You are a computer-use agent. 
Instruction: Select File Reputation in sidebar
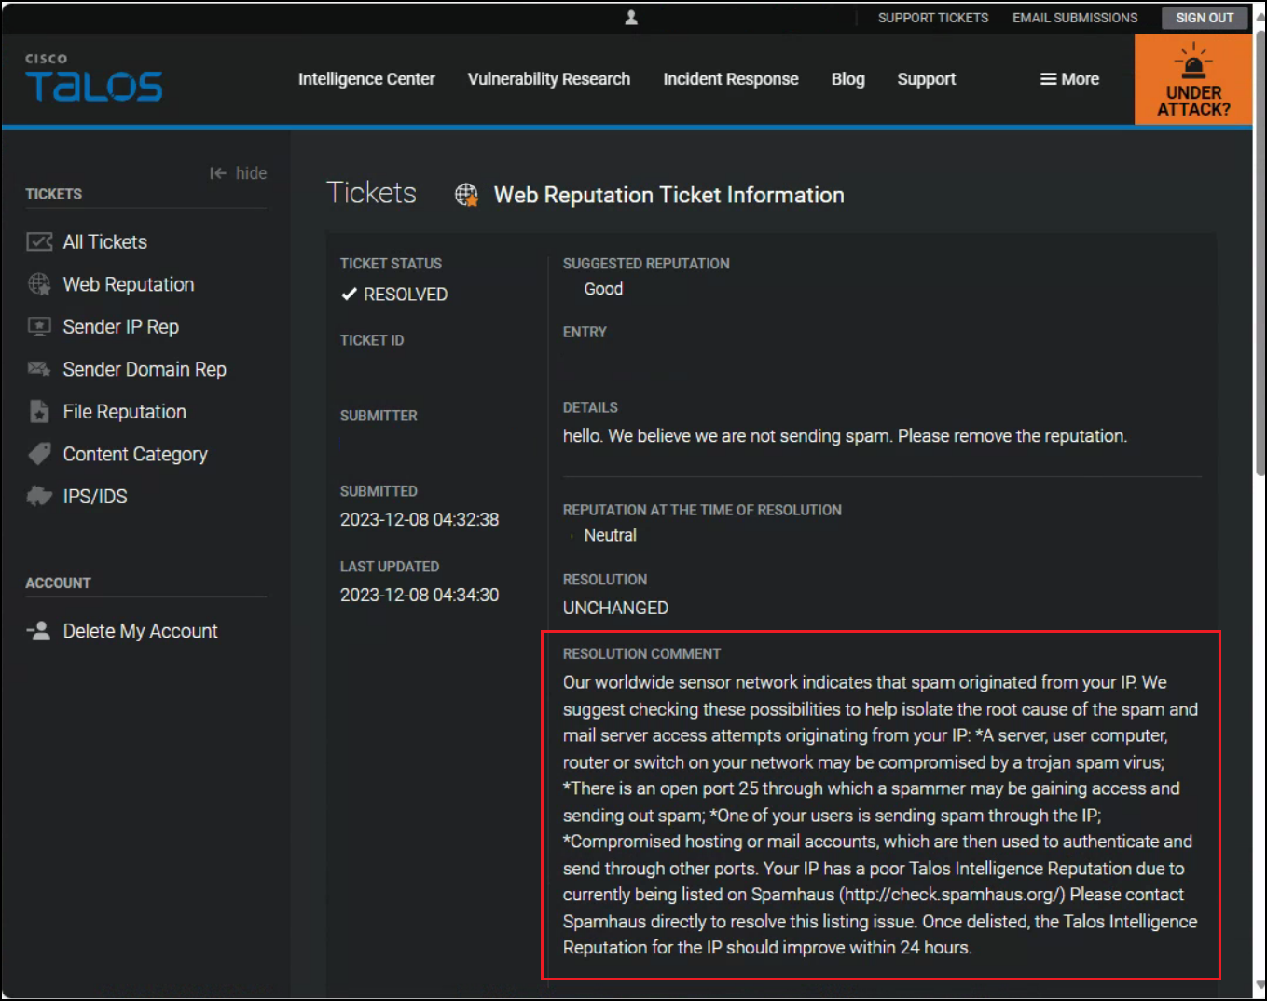click(x=125, y=412)
